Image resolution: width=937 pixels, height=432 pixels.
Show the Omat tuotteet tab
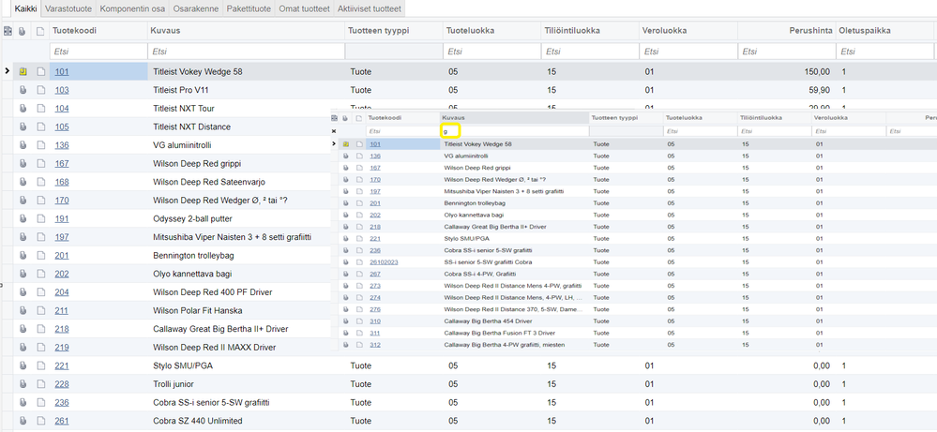304,9
